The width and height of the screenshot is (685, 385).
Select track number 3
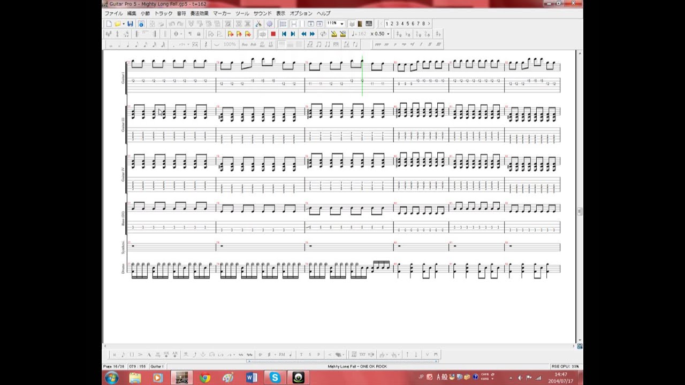click(x=397, y=24)
